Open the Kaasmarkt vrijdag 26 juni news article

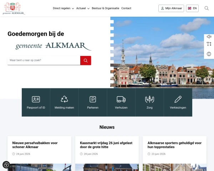(106, 145)
